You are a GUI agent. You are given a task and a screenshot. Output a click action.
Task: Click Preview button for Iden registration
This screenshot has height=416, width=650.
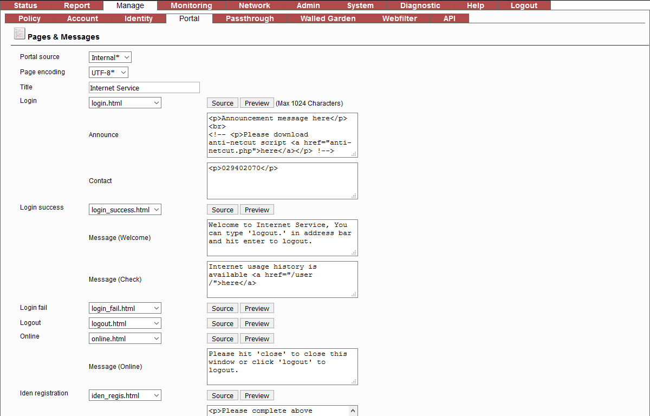click(x=257, y=395)
